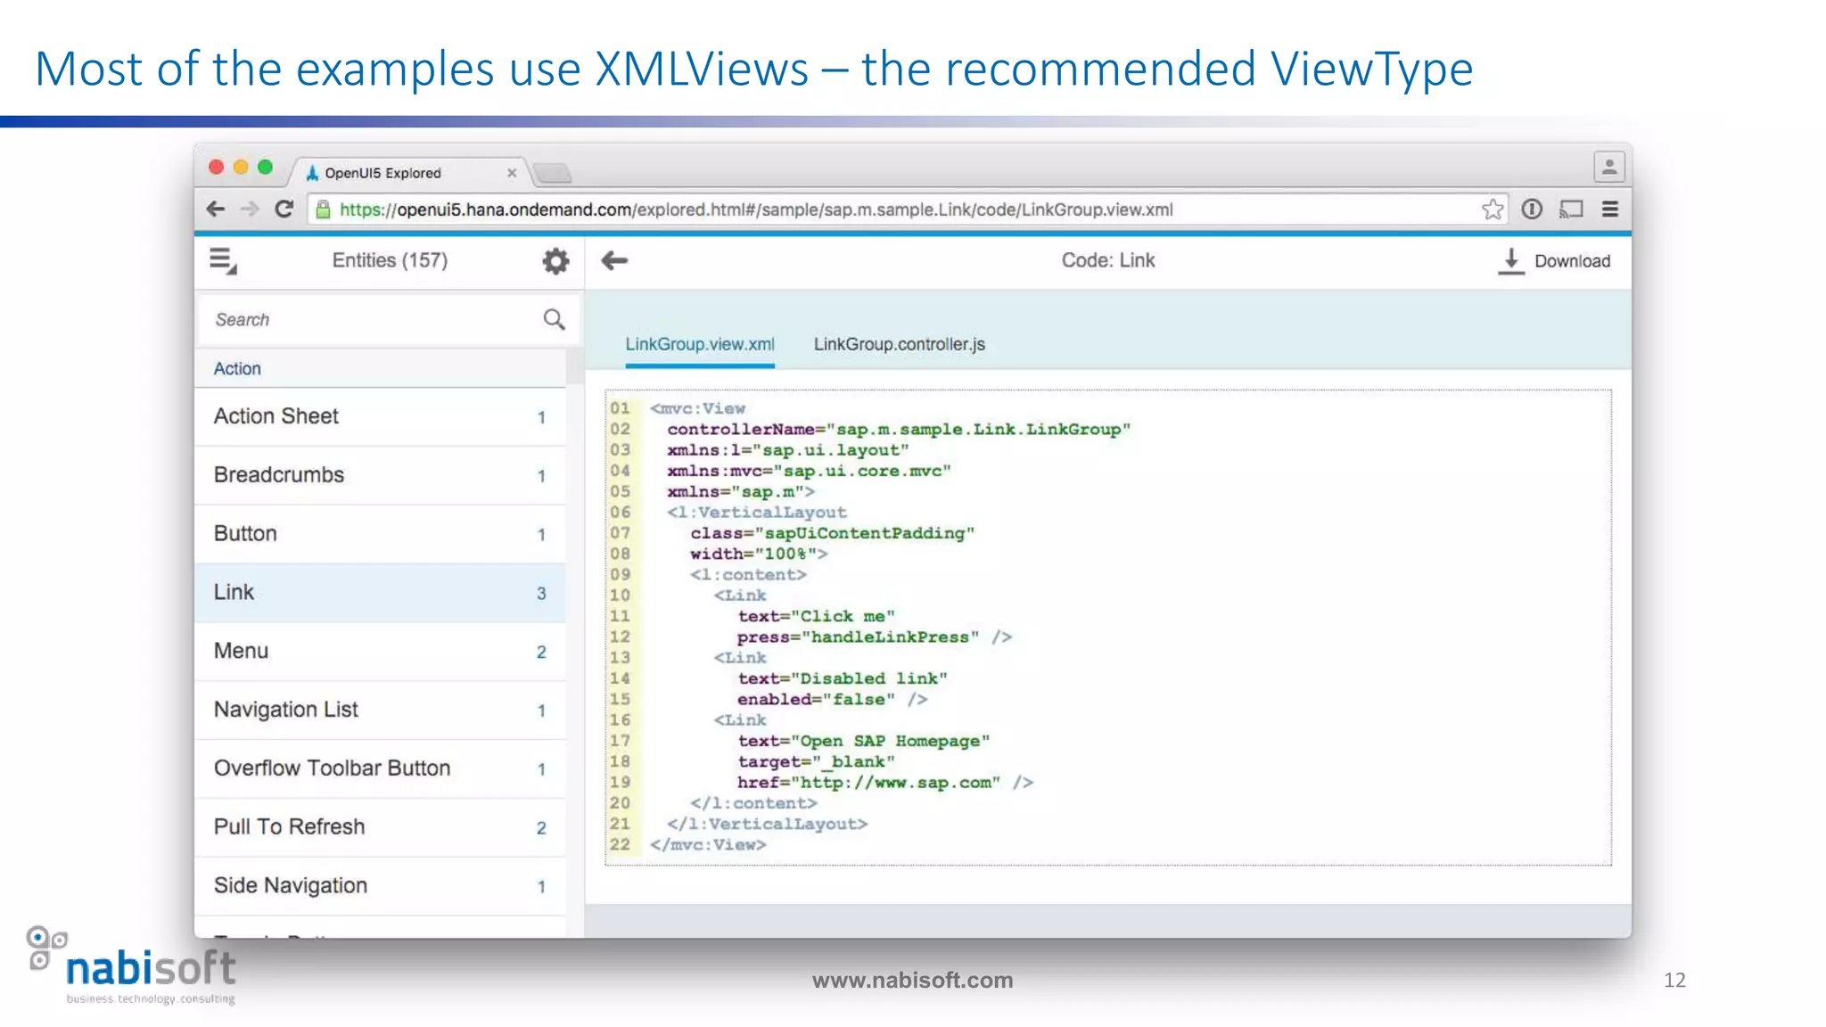Click enabled="false" code line
The image size is (1826, 1027).
(832, 700)
